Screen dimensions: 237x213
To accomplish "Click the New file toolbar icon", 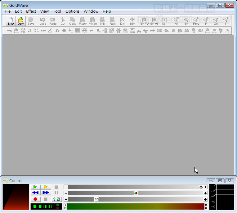I will point(11,21).
